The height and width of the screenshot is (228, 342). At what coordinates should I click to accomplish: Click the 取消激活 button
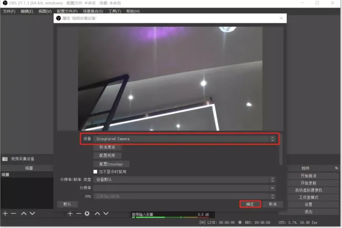[107, 147]
